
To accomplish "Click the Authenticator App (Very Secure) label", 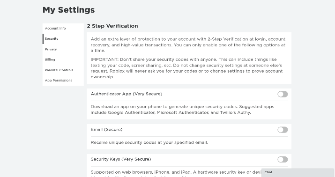I will point(127,94).
